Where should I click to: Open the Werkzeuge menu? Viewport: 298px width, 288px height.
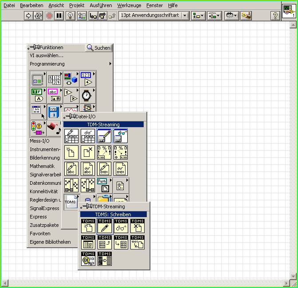(x=129, y=5)
